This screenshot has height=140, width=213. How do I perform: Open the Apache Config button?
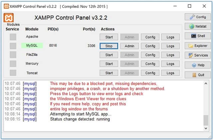click(x=150, y=37)
